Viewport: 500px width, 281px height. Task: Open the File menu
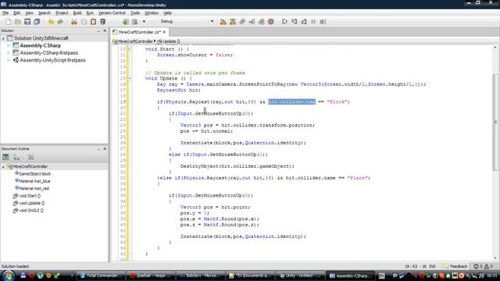pos(5,13)
